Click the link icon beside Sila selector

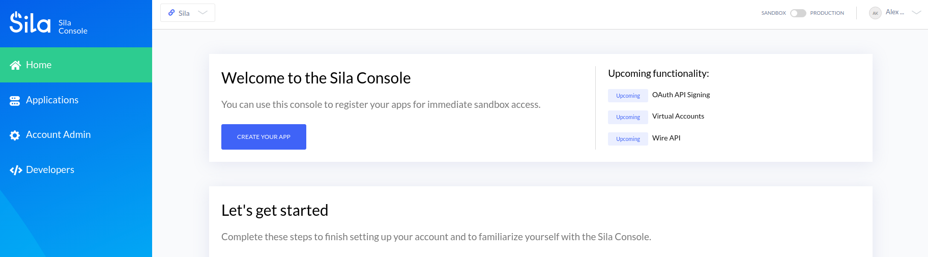(171, 13)
